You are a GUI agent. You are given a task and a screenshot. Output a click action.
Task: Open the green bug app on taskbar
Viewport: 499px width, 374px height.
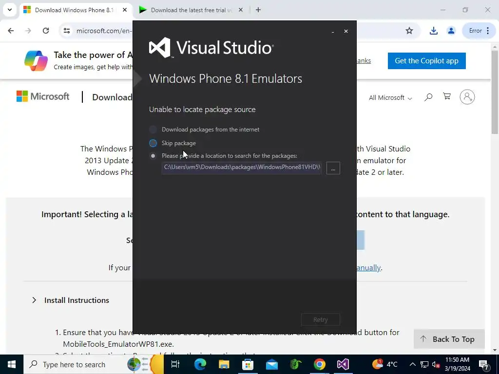coord(295,364)
